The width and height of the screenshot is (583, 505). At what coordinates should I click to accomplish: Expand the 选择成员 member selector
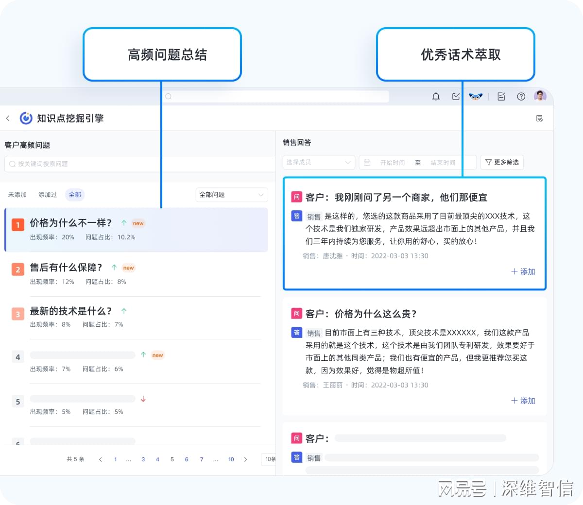(318, 162)
